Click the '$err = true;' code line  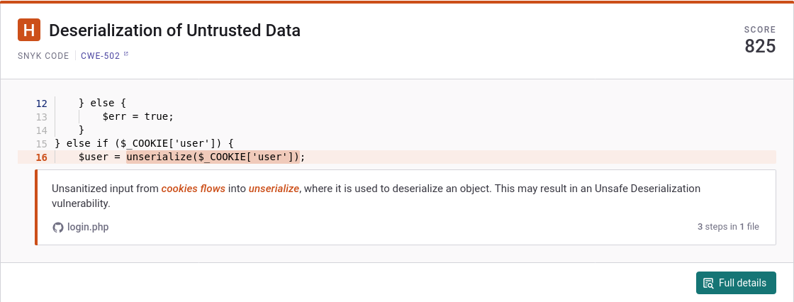[138, 116]
